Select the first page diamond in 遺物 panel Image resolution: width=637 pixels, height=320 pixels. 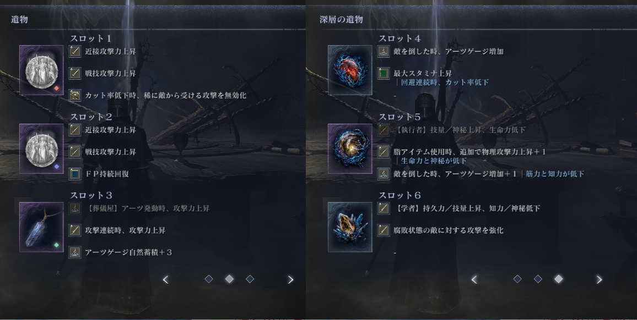[x=209, y=279]
